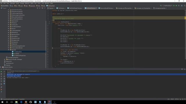
Task: Launch Edge browser from the taskbar
Action: pyautogui.click(x=21, y=102)
